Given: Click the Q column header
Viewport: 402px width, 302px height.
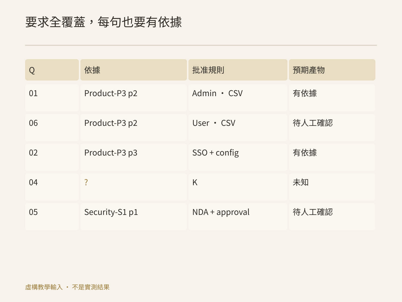Looking at the screenshot, I should click(x=52, y=70).
